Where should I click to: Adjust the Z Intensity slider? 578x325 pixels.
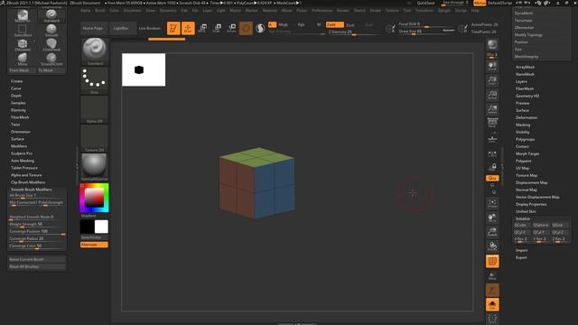tap(354, 32)
